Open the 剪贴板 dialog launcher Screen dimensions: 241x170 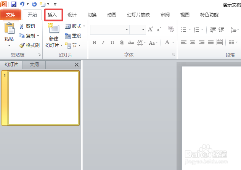(x=39, y=55)
